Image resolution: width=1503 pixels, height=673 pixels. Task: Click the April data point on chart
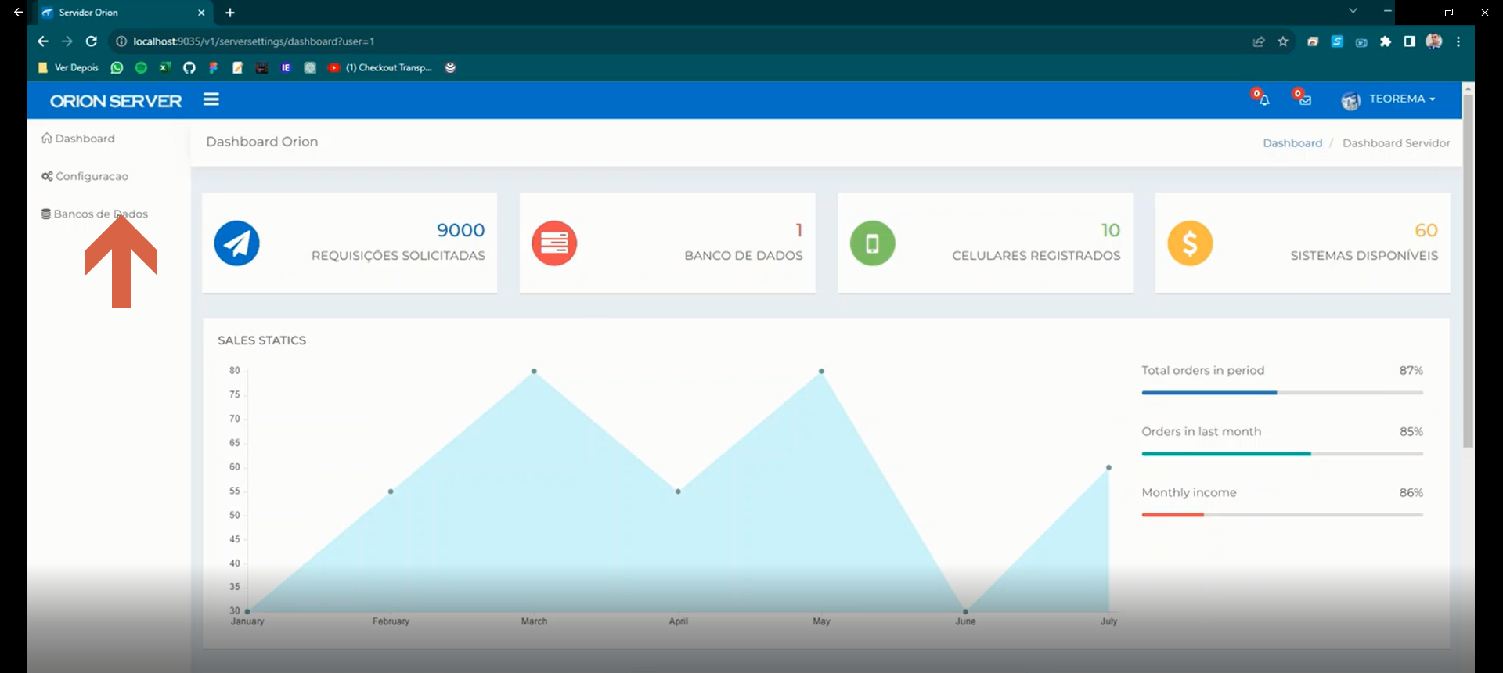[x=678, y=491]
